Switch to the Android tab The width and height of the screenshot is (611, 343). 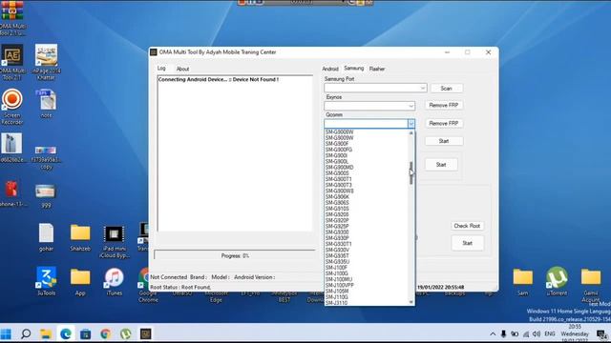330,69
